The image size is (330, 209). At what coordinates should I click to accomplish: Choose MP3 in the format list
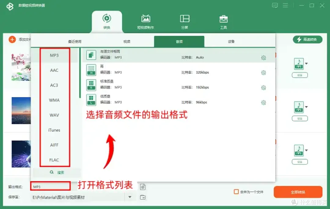point(54,55)
